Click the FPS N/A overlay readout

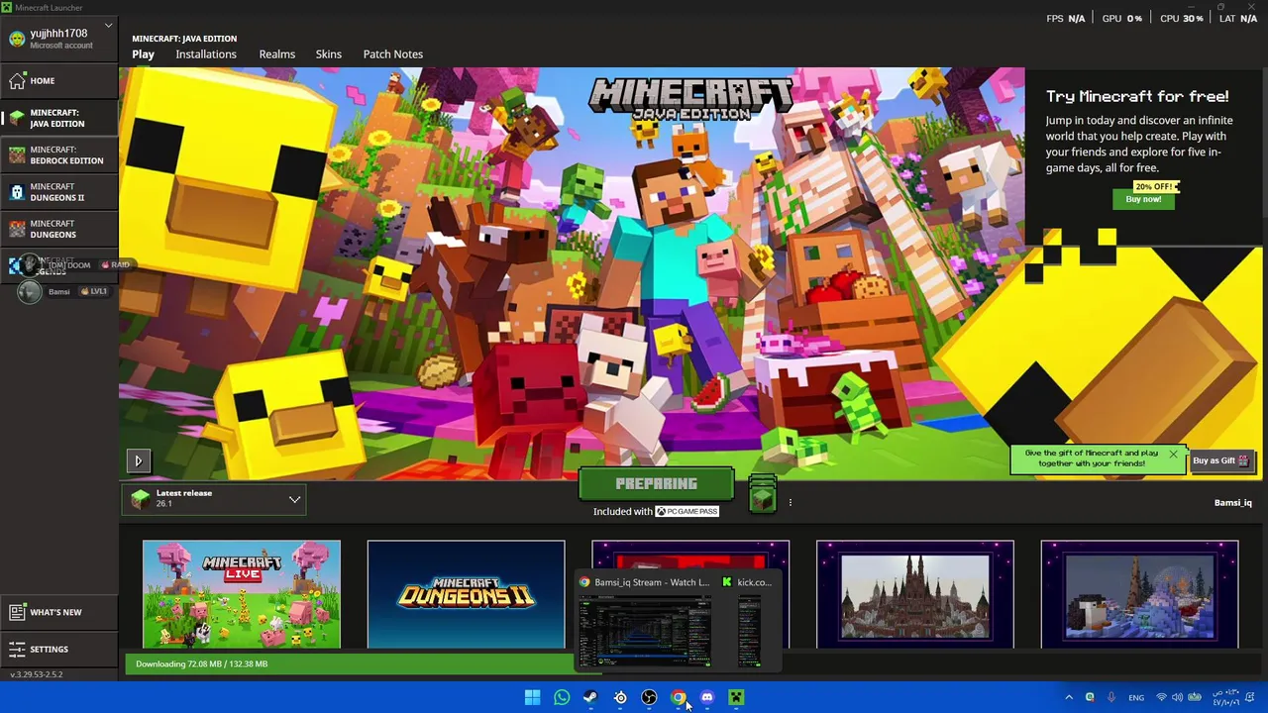pos(1066,19)
